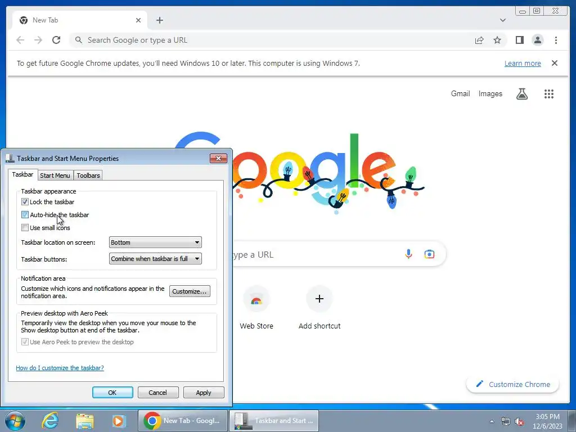Open How do I customize the taskbar link
Screen dimensions: 576x432
[60, 368]
